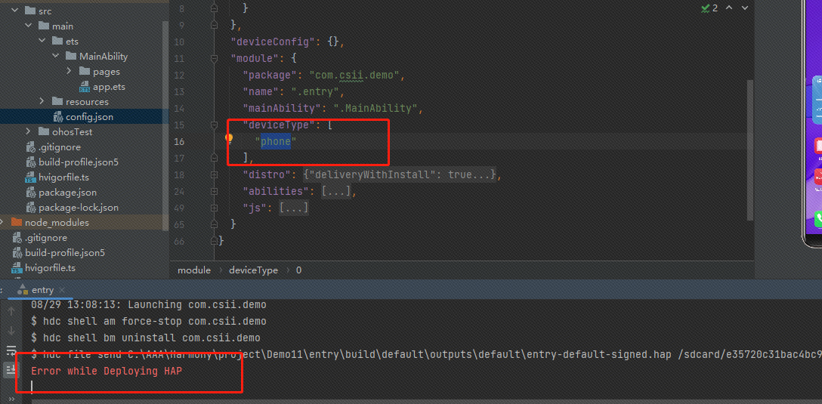Click the up arrow in console toolbar

[x=11, y=311]
